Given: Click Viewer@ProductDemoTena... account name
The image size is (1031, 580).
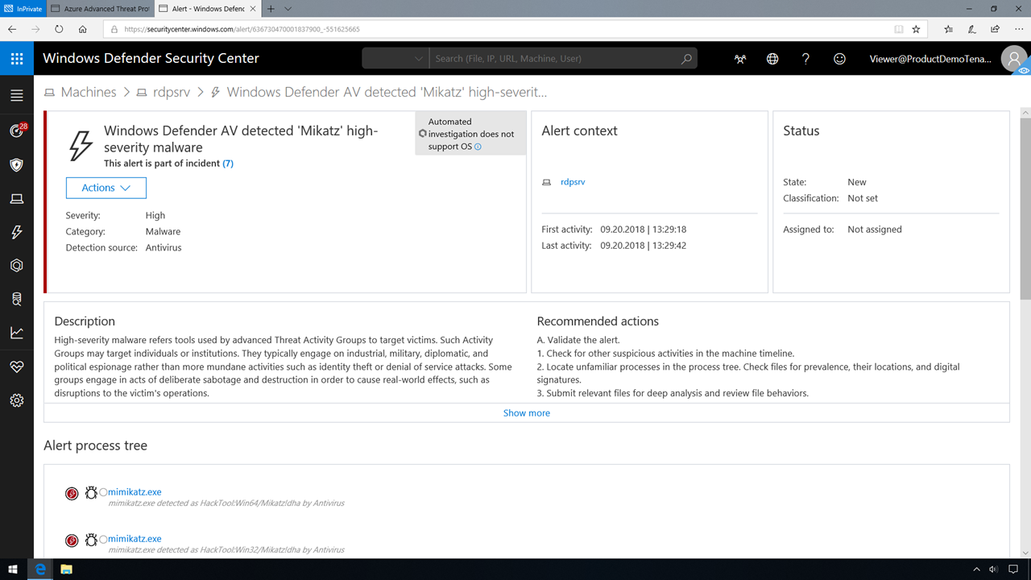Looking at the screenshot, I should click(x=931, y=59).
